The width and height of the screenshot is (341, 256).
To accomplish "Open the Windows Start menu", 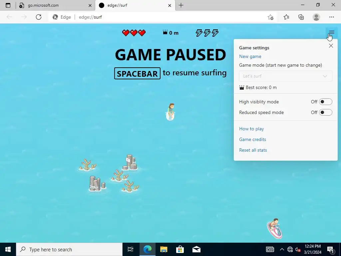I will (x=8, y=249).
